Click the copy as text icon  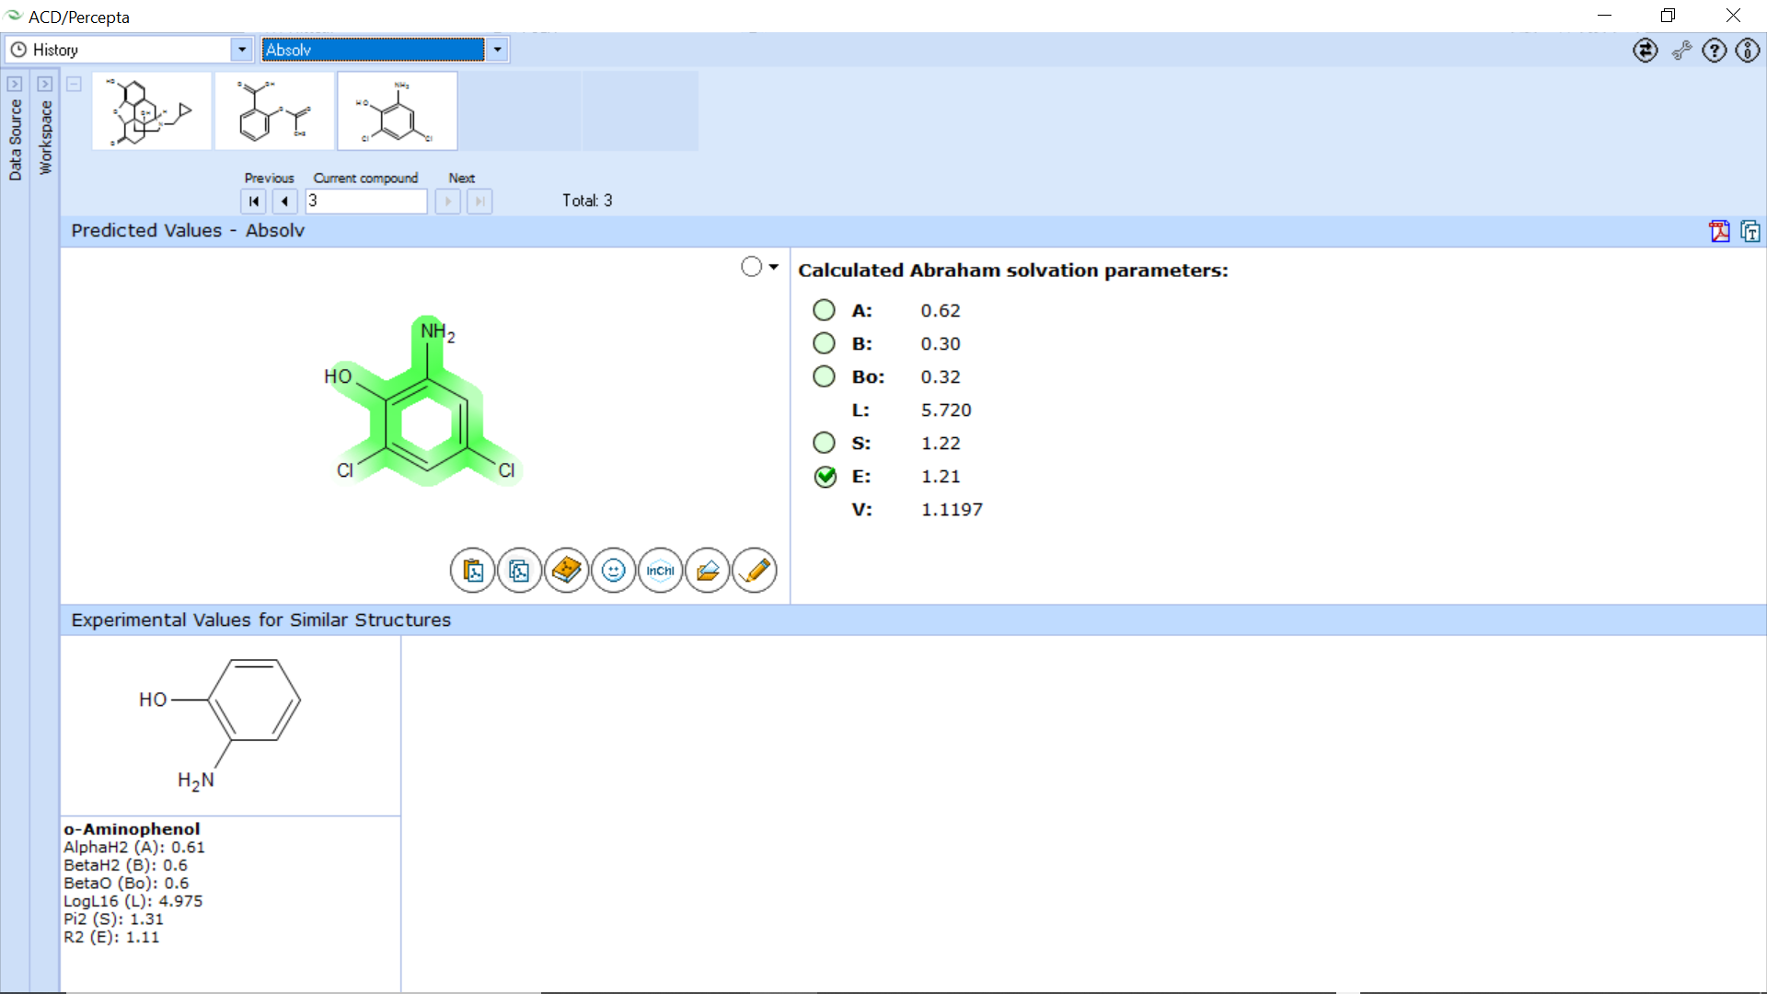[x=1750, y=231]
